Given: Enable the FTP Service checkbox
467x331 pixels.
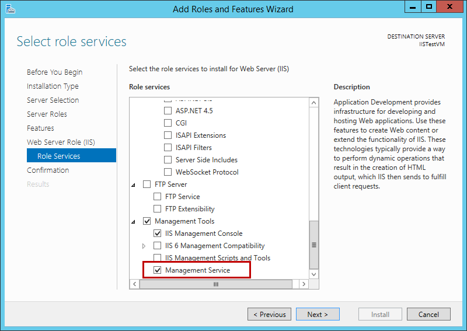Looking at the screenshot, I should [x=158, y=197].
